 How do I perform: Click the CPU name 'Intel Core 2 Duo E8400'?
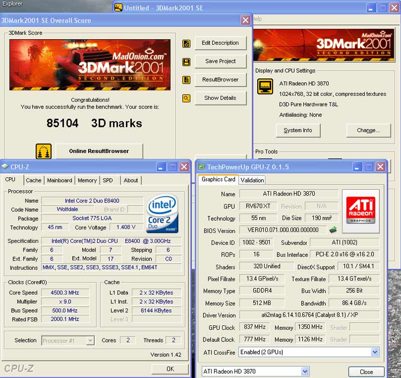pos(92,201)
